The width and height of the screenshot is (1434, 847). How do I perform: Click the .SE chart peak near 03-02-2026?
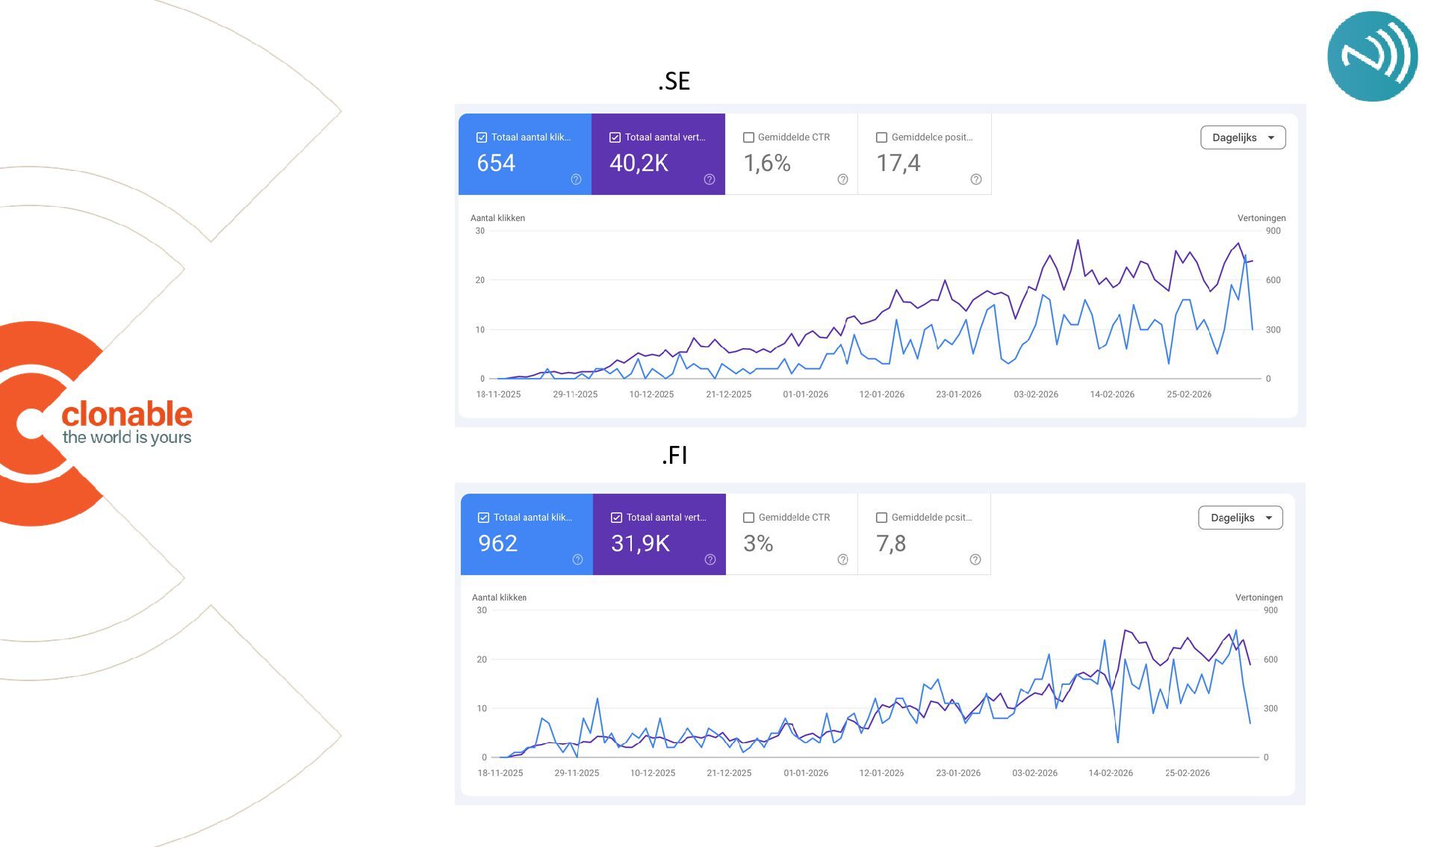tap(1050, 255)
